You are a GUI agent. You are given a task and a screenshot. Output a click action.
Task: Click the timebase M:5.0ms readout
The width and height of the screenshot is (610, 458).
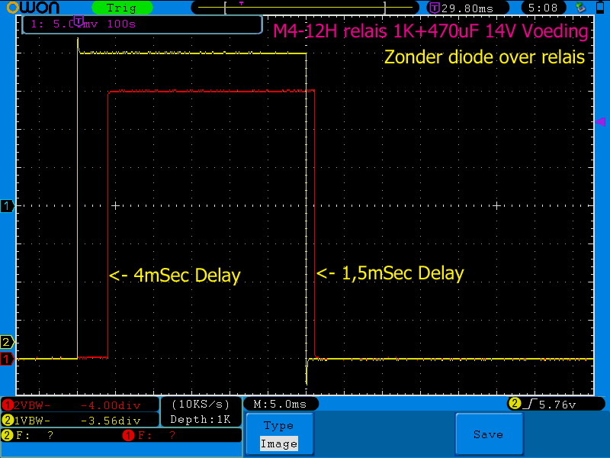tap(281, 405)
